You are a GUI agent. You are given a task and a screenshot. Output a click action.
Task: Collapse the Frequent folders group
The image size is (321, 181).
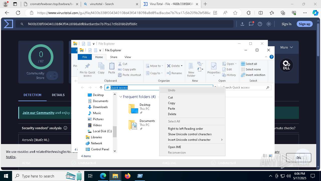click(121, 97)
